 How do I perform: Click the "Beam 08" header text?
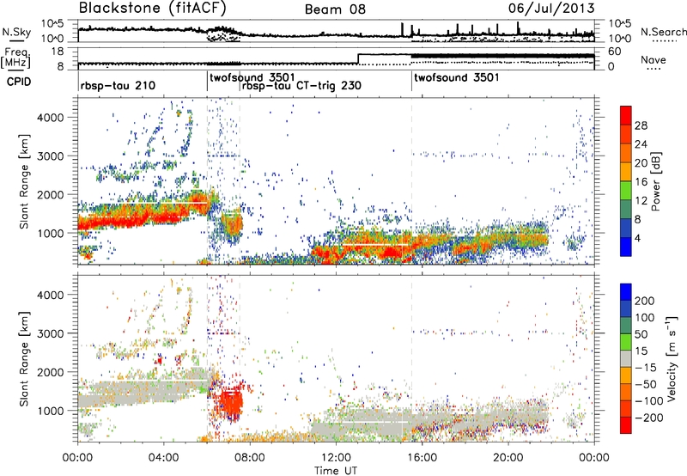pos(335,9)
